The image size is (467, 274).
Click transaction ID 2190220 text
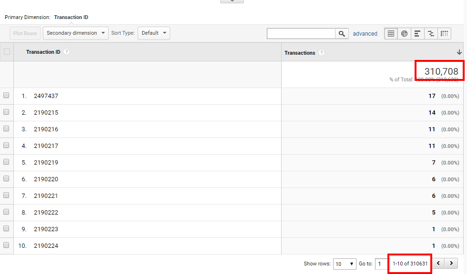click(x=46, y=179)
